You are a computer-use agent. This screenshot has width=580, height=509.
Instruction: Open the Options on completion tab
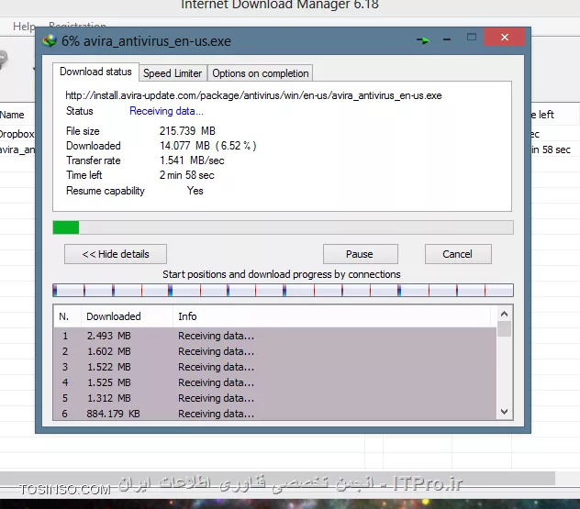click(x=261, y=73)
